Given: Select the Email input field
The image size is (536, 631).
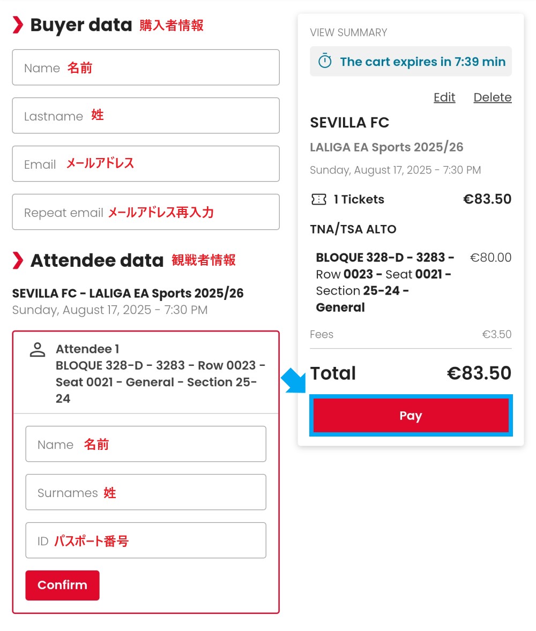Looking at the screenshot, I should click(x=146, y=164).
